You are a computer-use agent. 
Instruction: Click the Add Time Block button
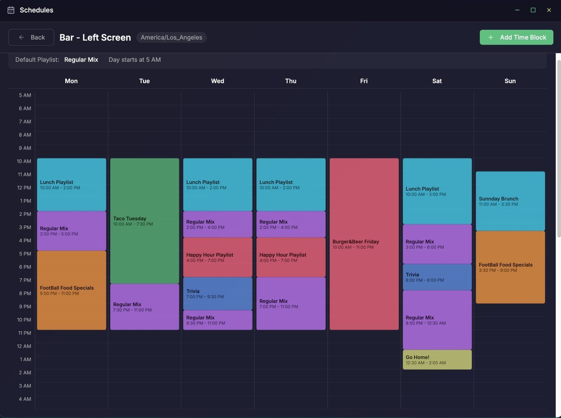(516, 37)
